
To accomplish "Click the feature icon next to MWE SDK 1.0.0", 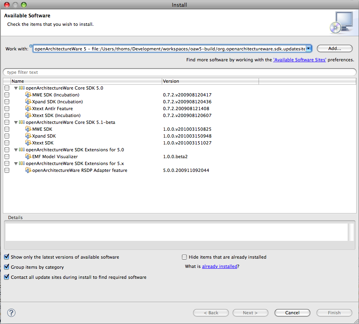I will coord(28,129).
